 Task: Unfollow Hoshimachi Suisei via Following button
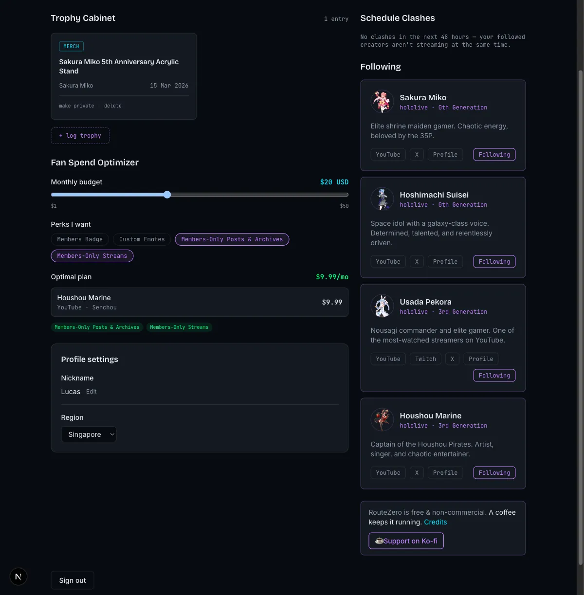494,262
